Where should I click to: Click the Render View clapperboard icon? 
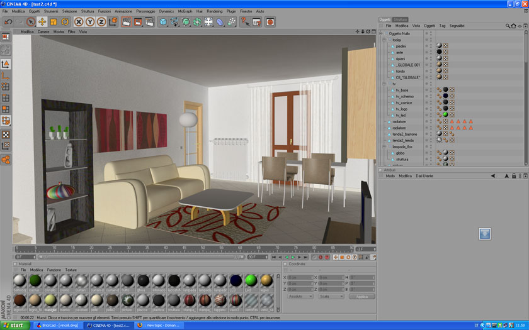pos(127,22)
